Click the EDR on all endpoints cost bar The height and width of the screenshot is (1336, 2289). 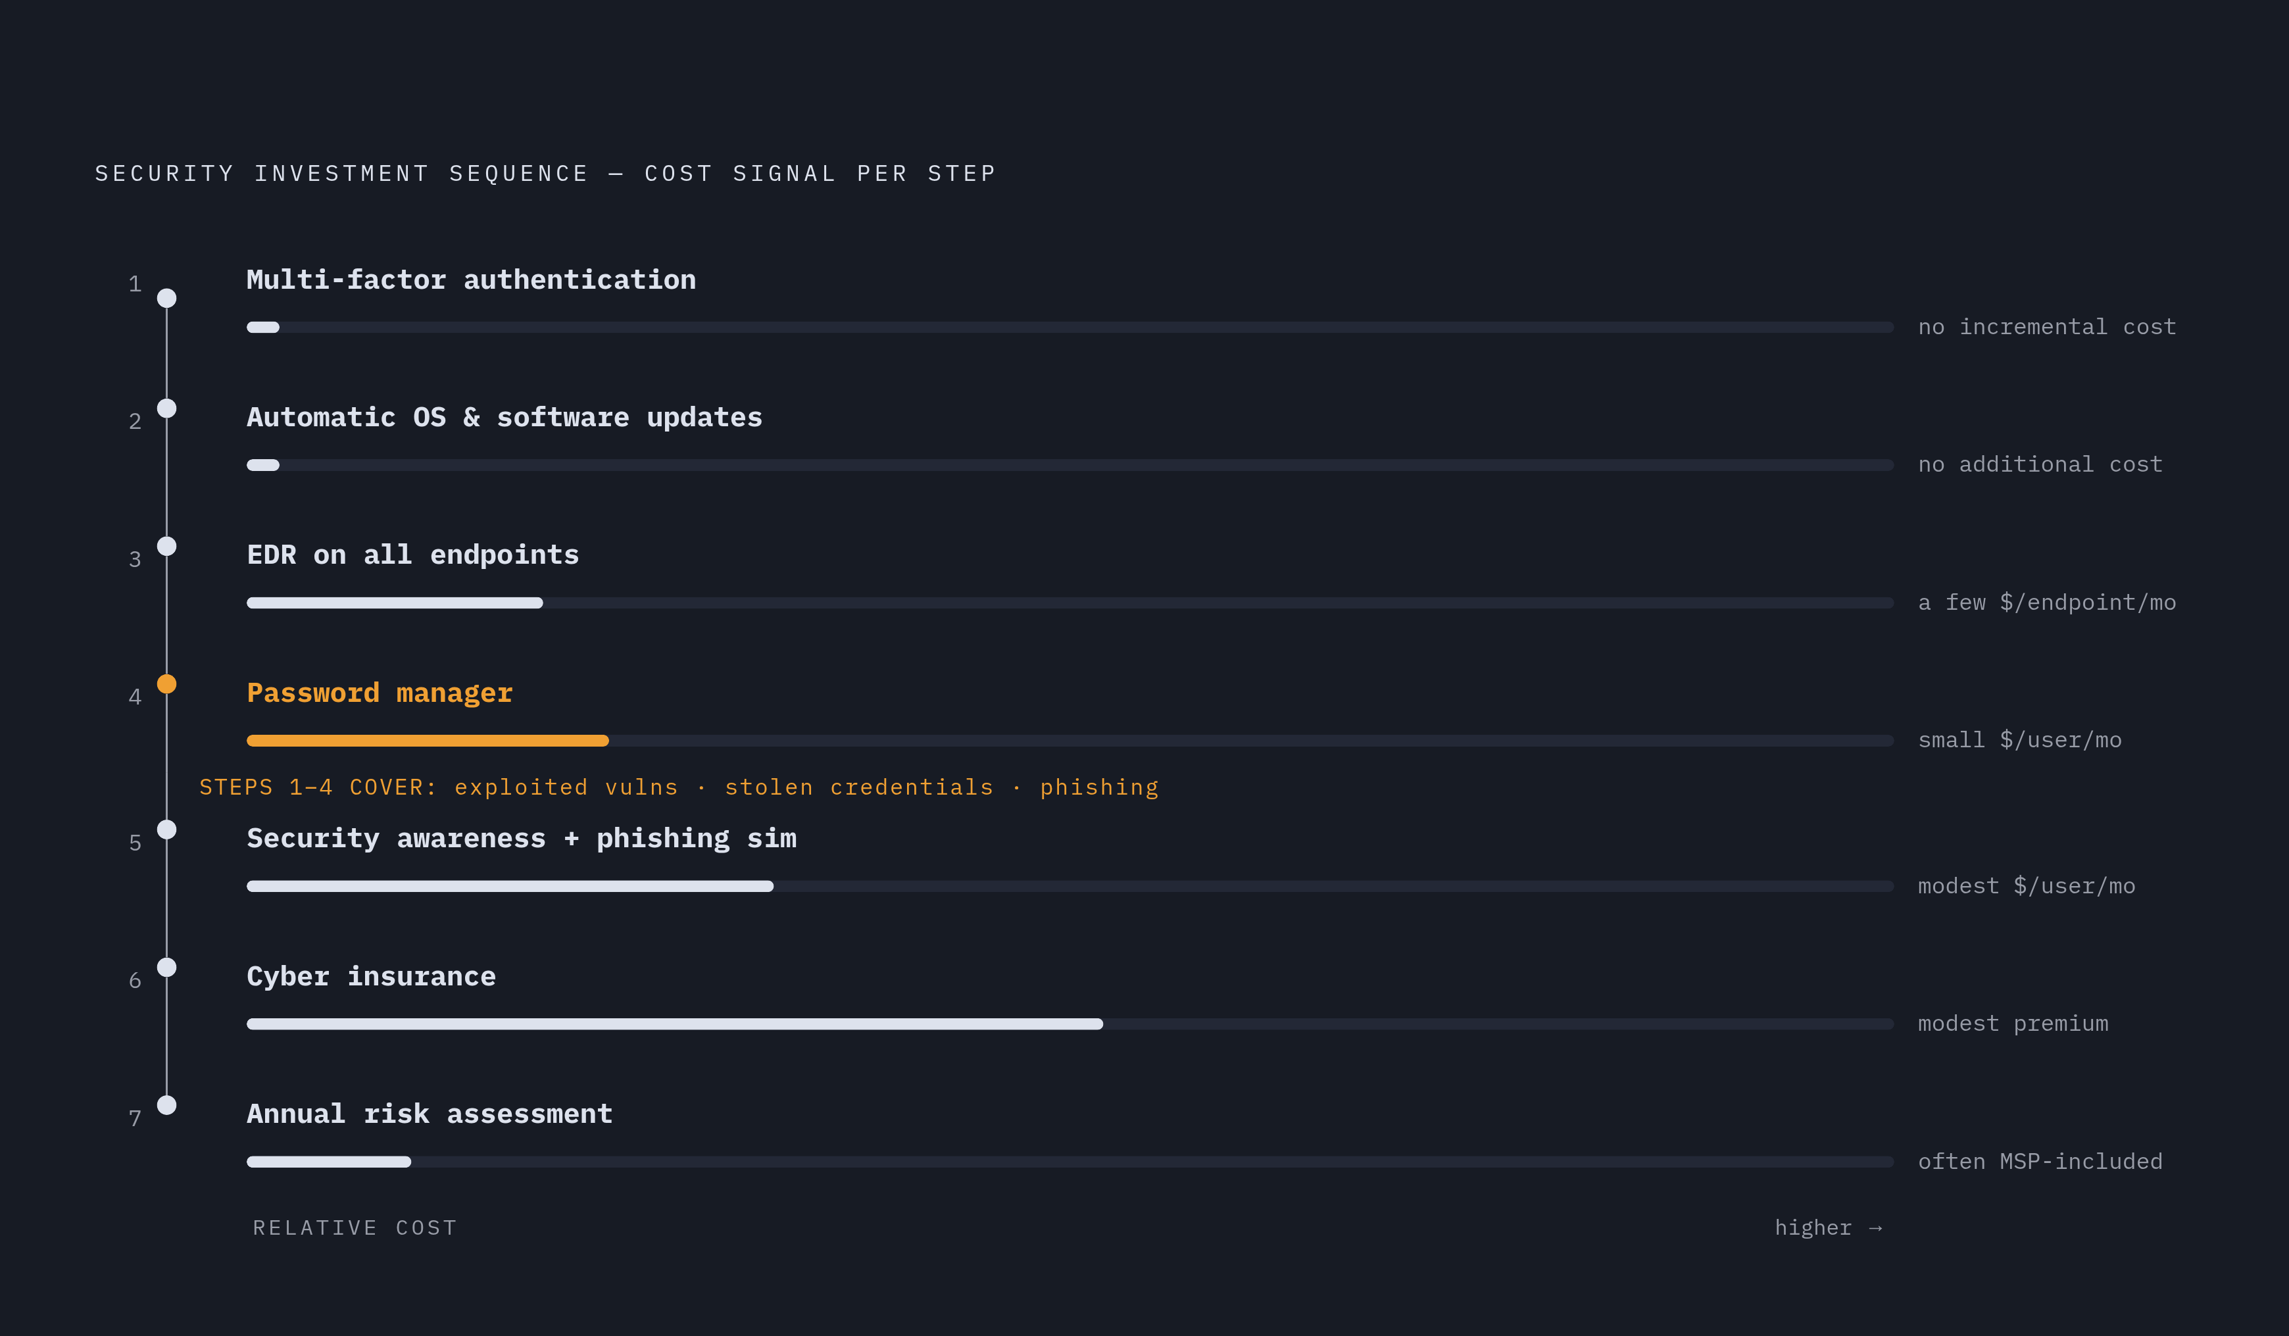(1070, 603)
